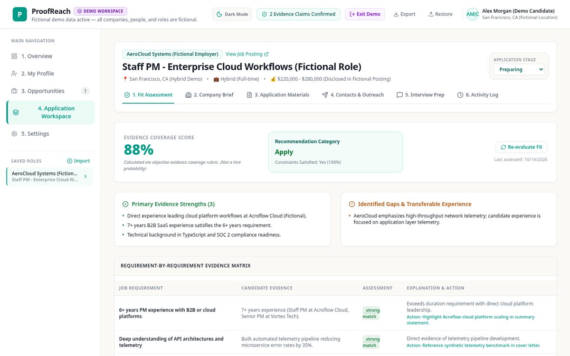The width and height of the screenshot is (570, 356).
Task: Click the Re-evaluate Fit button
Action: [522, 147]
